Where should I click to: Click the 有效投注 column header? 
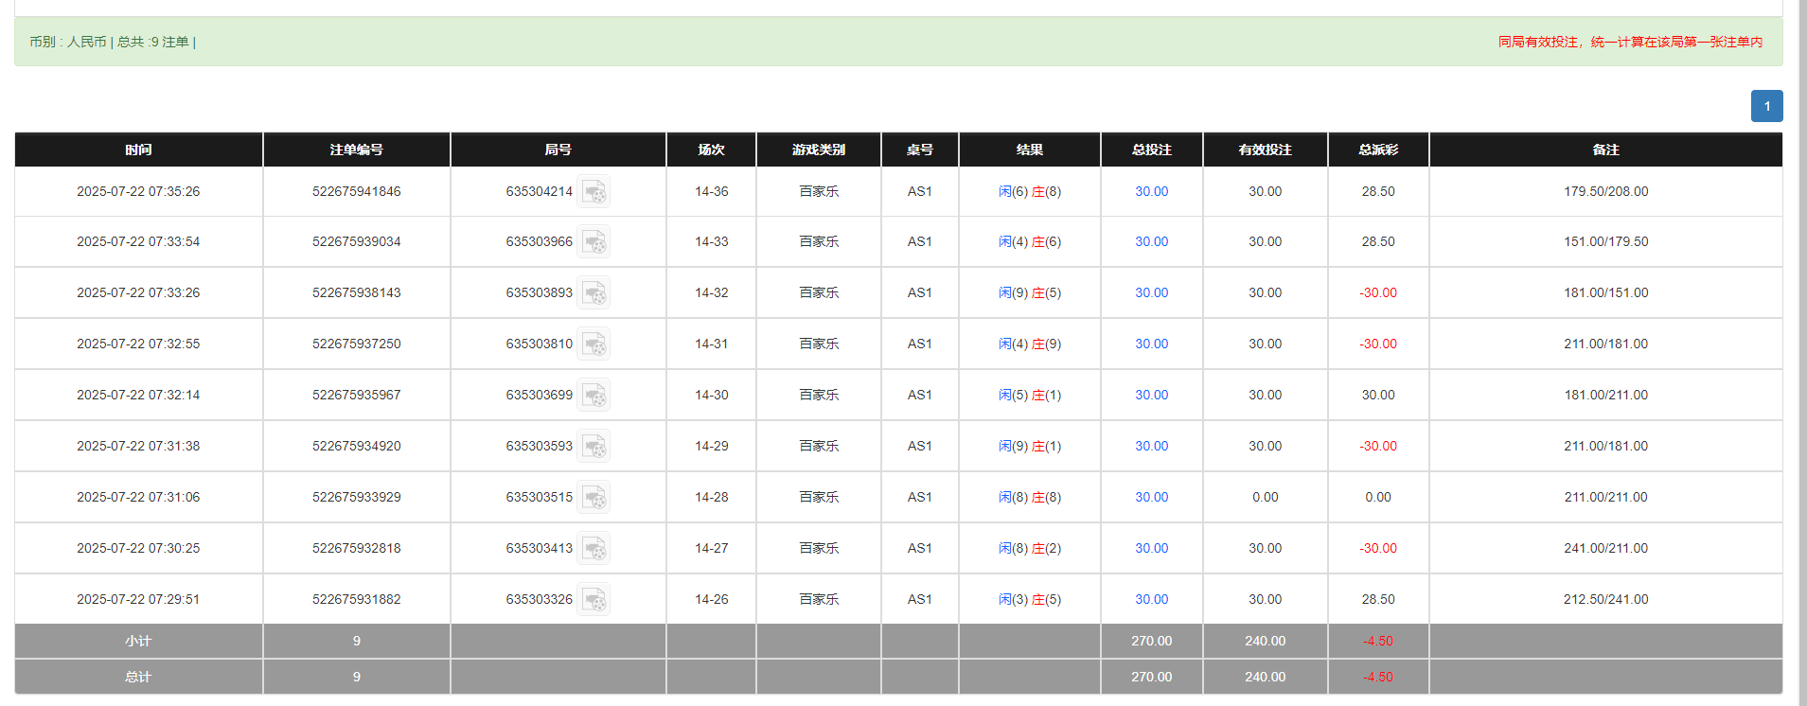point(1265,150)
